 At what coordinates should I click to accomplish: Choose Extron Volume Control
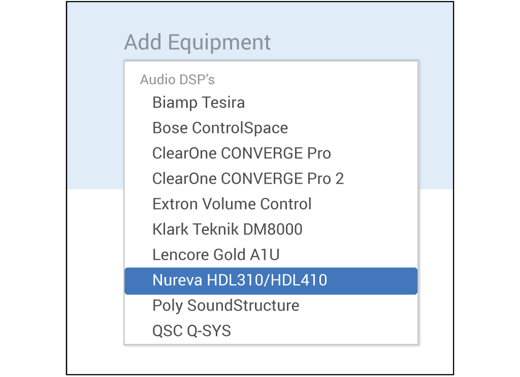point(232,204)
